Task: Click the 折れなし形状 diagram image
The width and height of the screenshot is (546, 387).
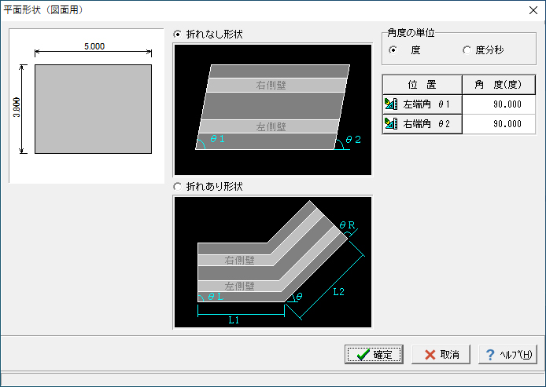Action: coord(273,110)
